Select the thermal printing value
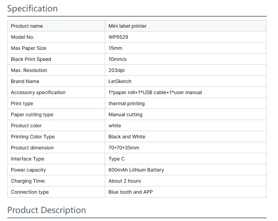 [127, 103]
